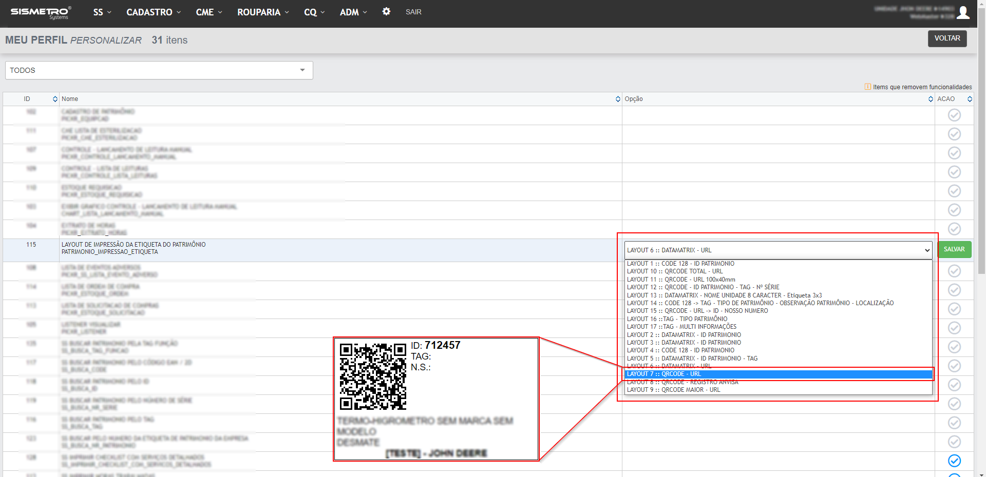The width and height of the screenshot is (986, 477).
Task: Open the CADASTRO menu
Action: click(x=154, y=12)
